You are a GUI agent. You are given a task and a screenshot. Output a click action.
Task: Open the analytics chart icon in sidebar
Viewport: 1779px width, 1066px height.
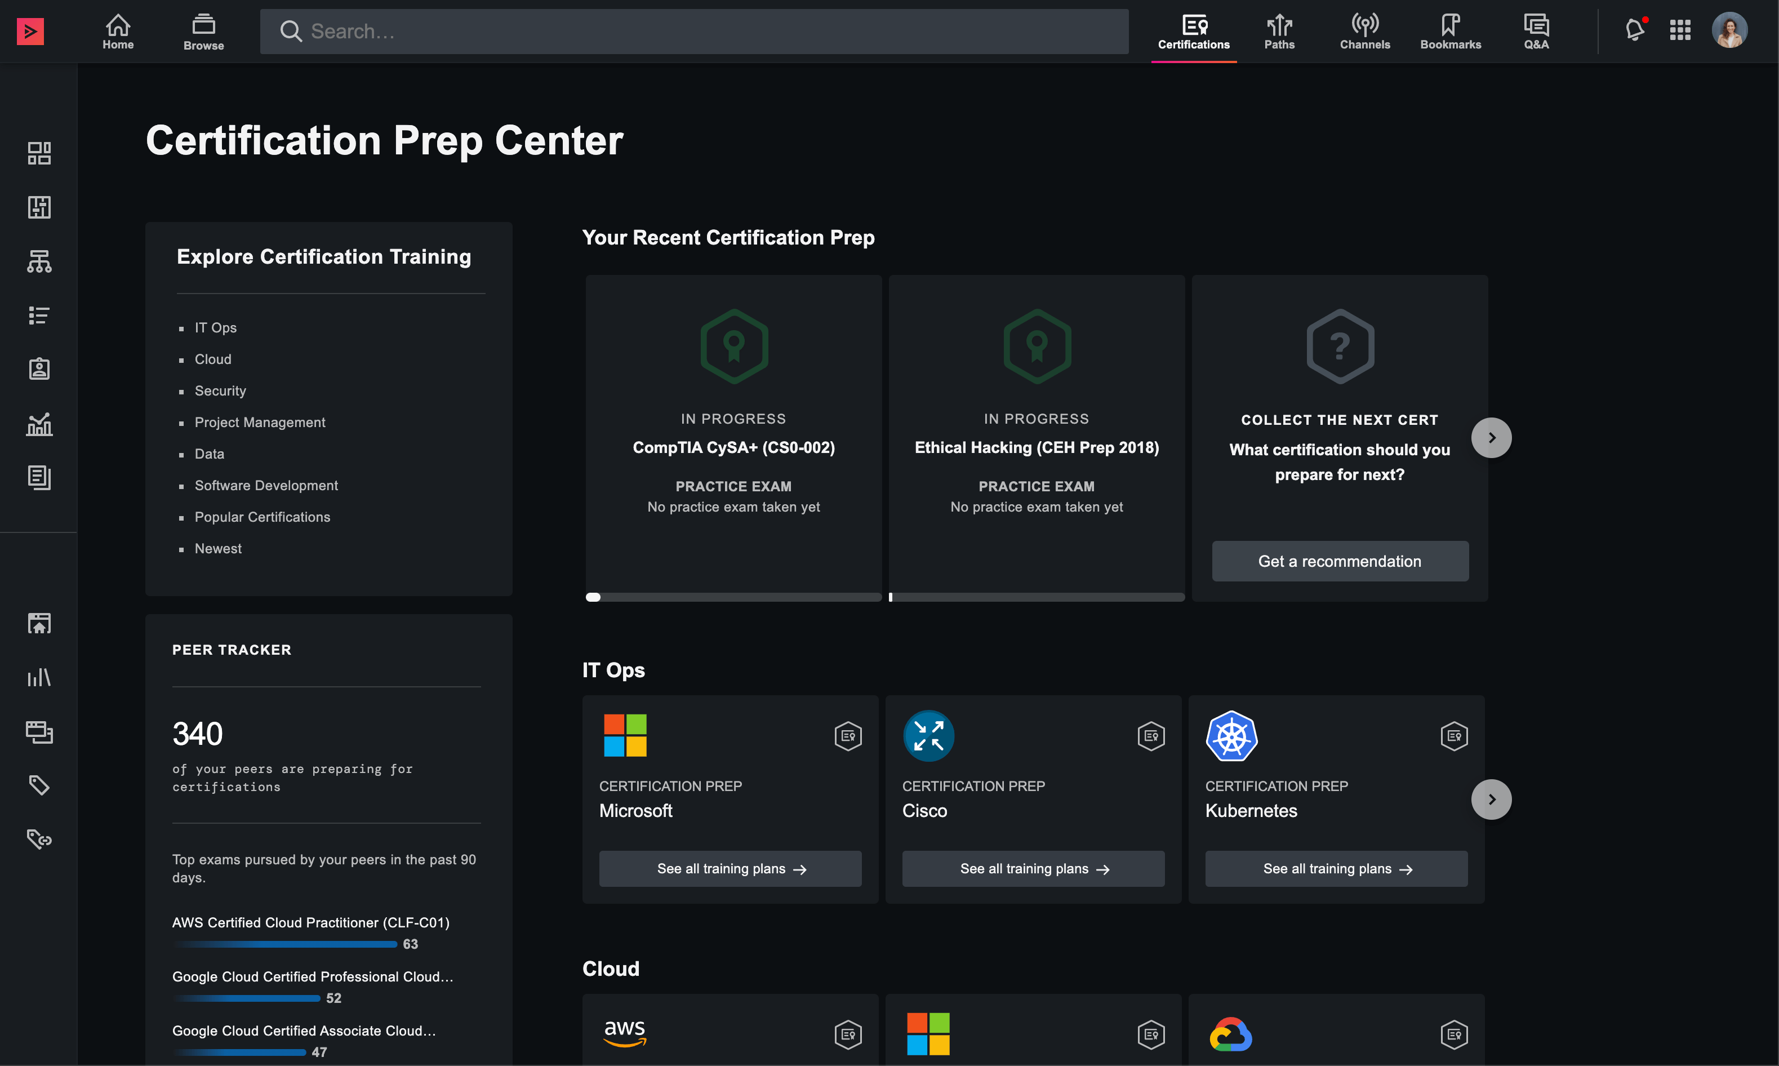click(x=39, y=424)
